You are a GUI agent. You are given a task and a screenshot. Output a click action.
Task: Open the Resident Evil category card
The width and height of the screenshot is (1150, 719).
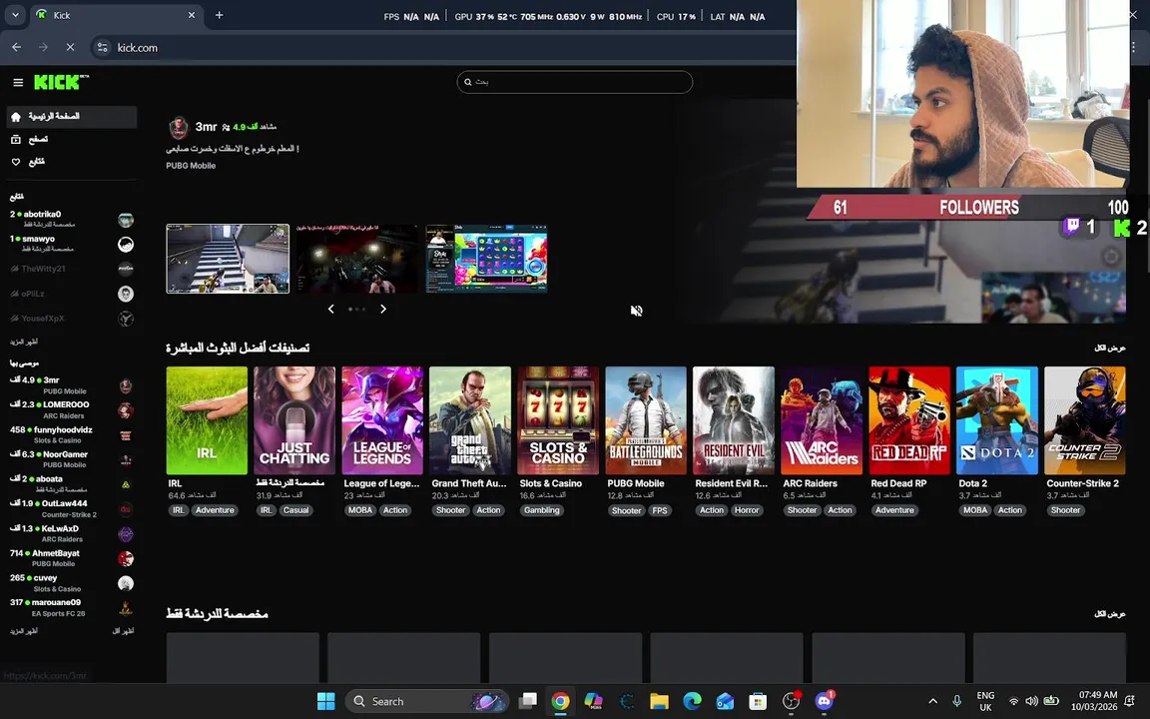click(734, 420)
